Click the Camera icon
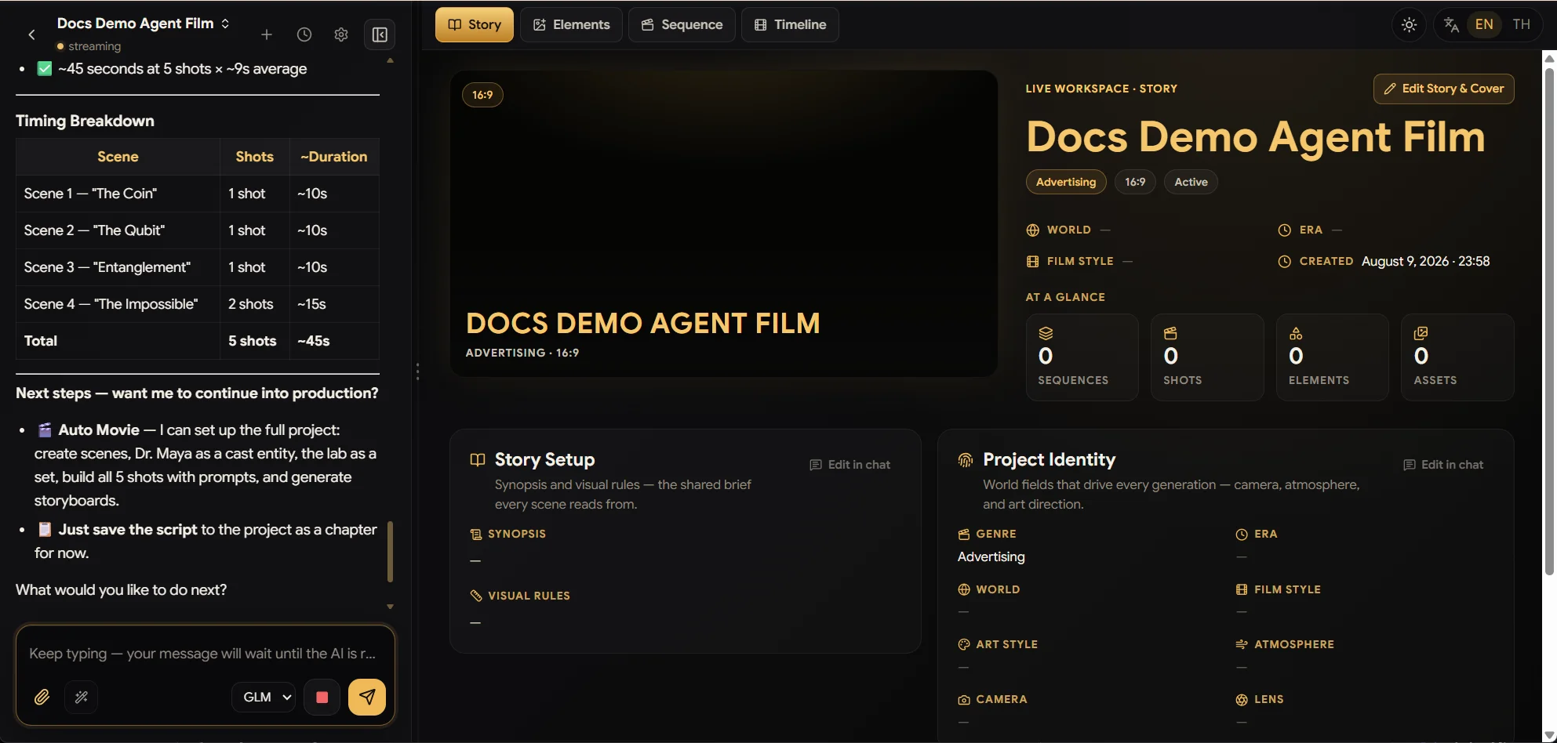 point(964,700)
